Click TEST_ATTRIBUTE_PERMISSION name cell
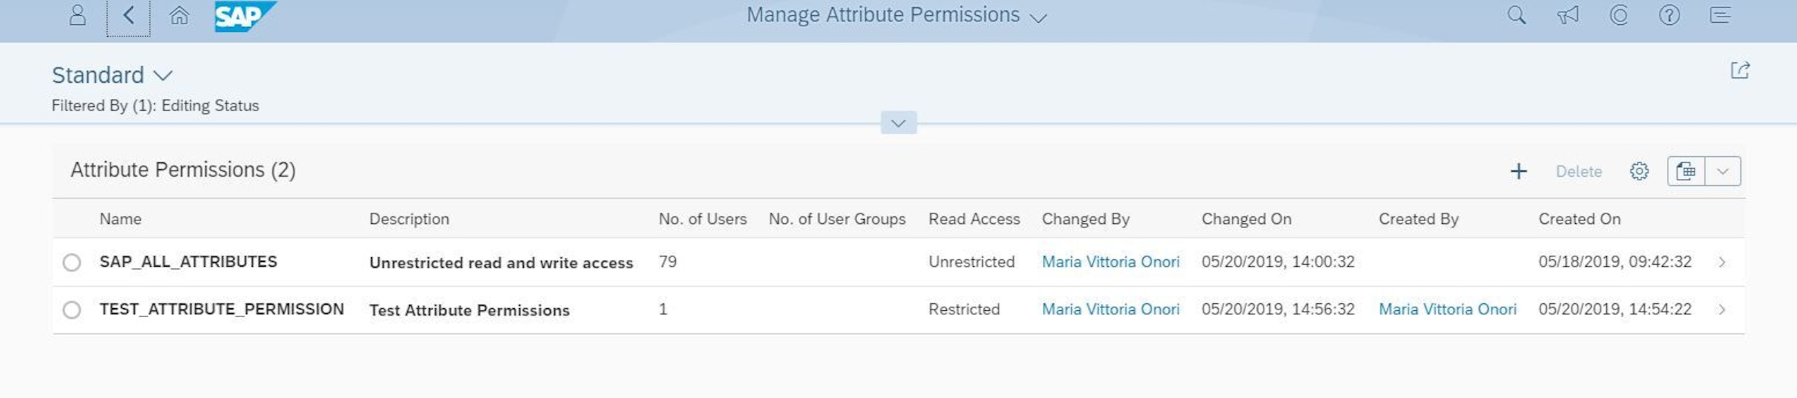Screen dimensions: 1797x398 point(222,310)
